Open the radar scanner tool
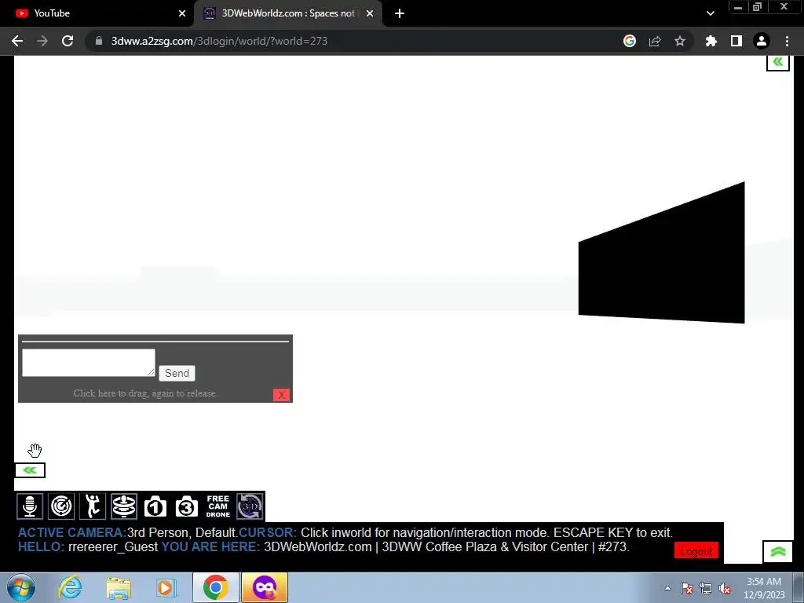 coord(61,506)
